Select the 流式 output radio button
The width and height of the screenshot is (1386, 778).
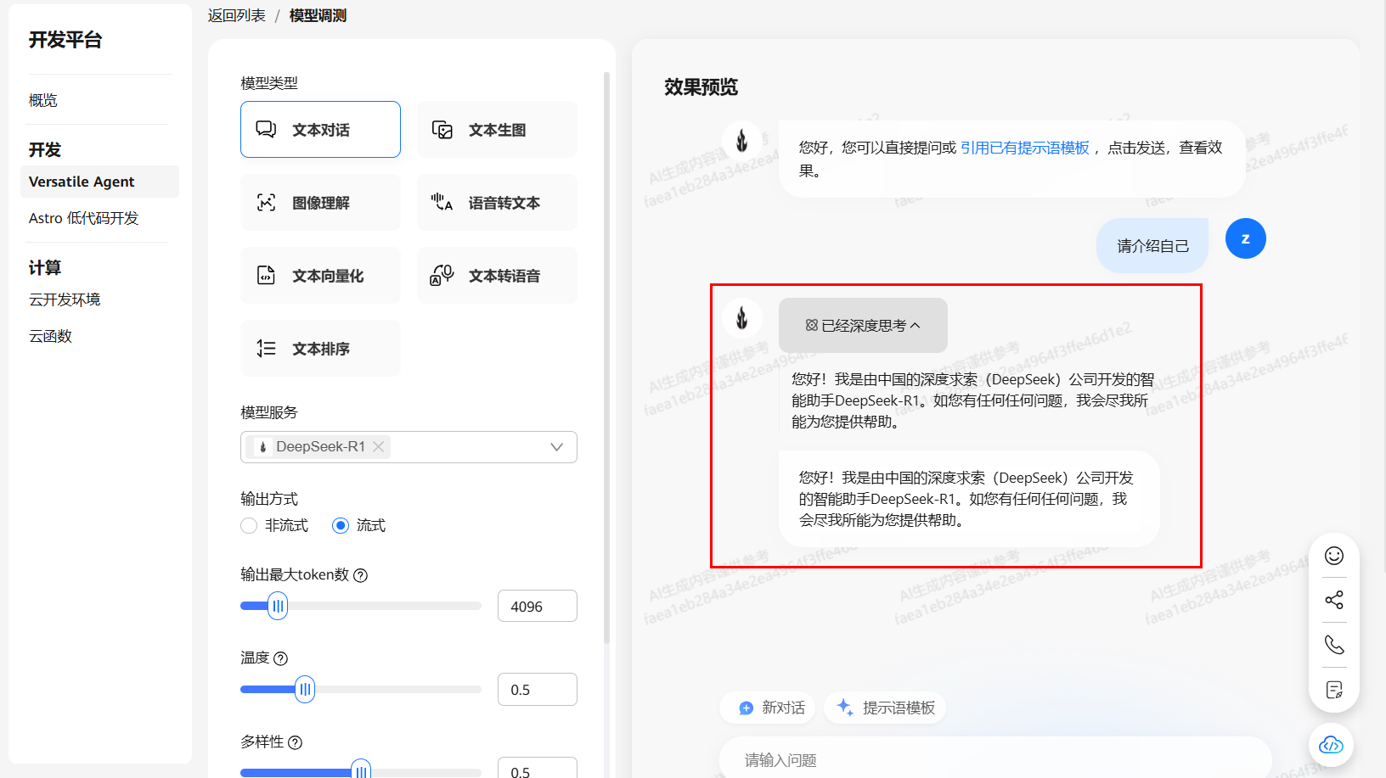pyautogui.click(x=341, y=525)
